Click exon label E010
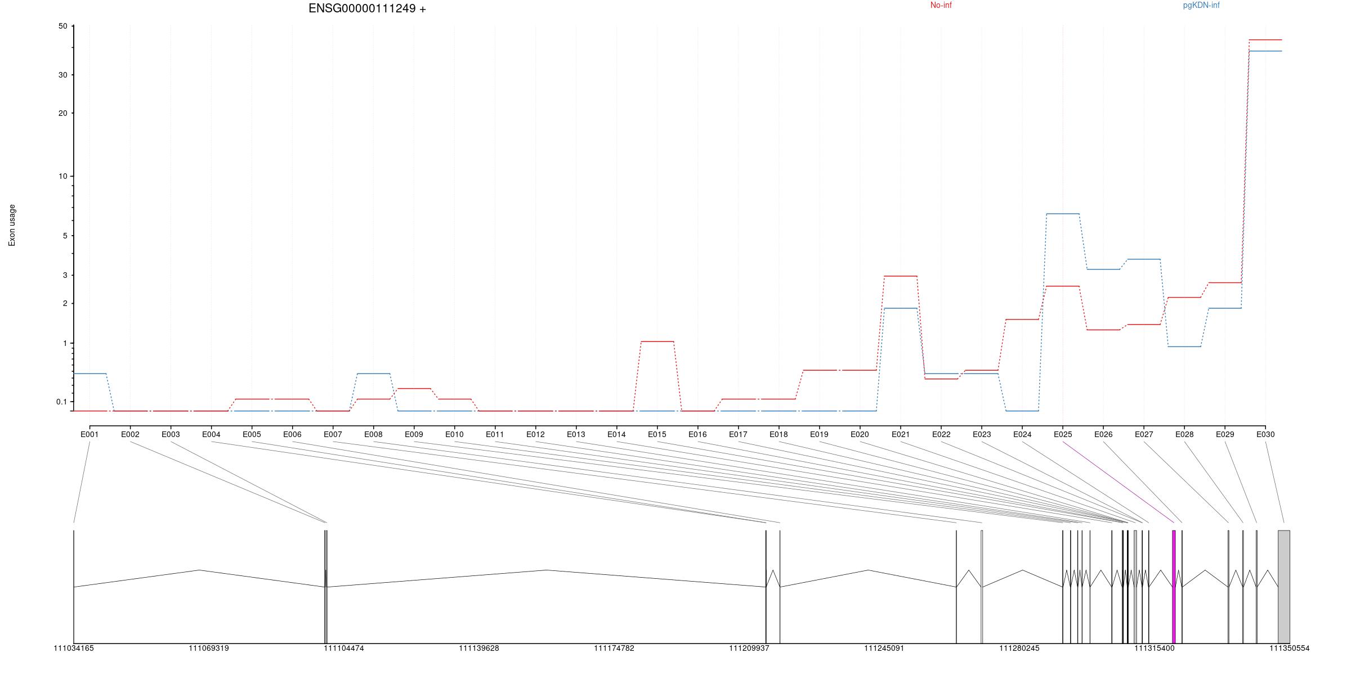Image resolution: width=1351 pixels, height=675 pixels. [454, 434]
